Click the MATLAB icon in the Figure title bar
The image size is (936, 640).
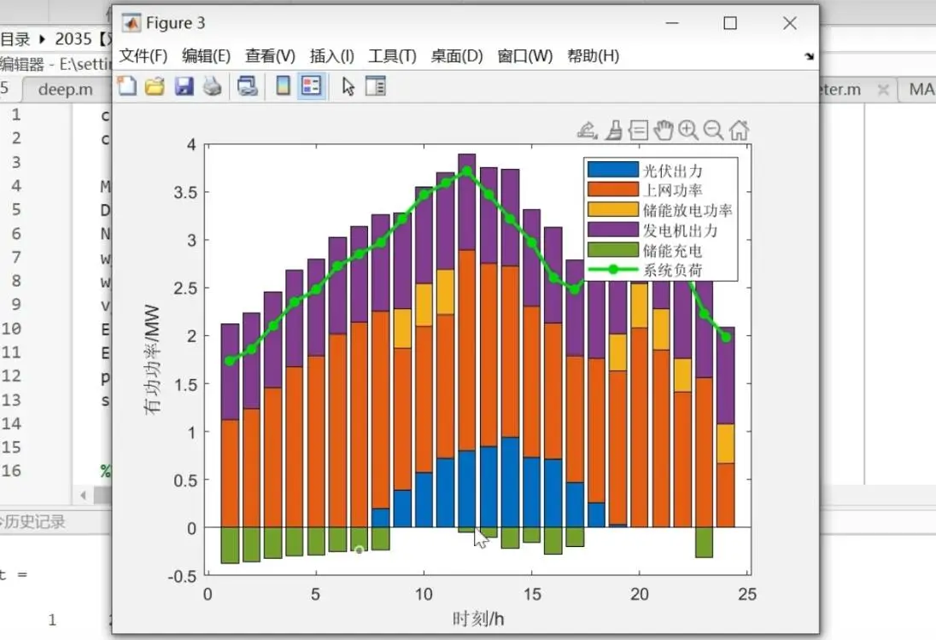pyautogui.click(x=131, y=23)
